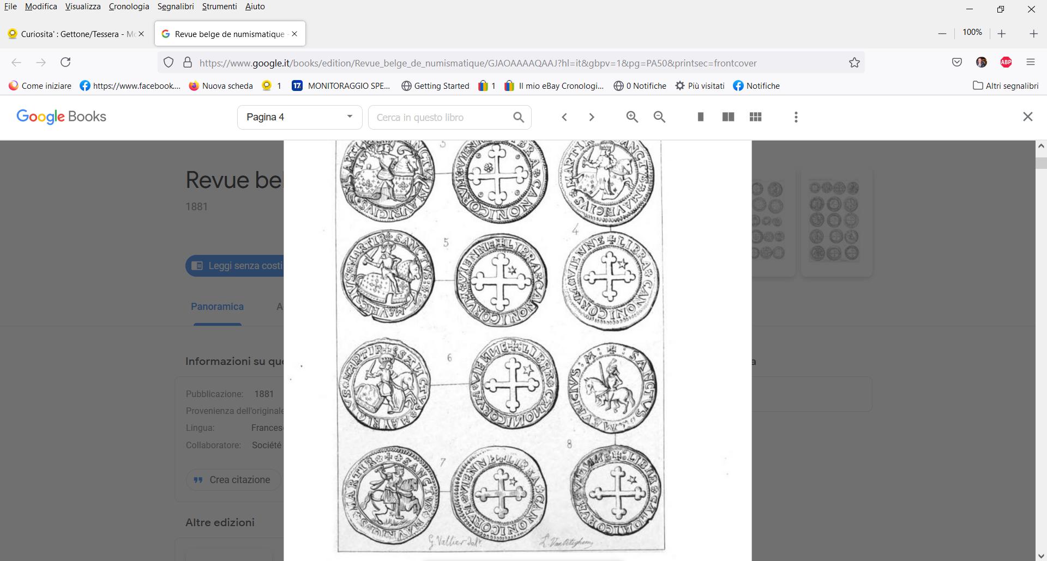This screenshot has height=561, width=1047.
Task: Click the Google Books logo
Action: 61,117
